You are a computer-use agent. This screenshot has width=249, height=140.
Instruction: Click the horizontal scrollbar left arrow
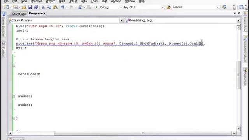[x=10, y=133]
